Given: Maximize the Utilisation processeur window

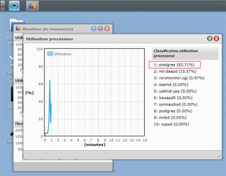Looking at the screenshot, I should (x=210, y=38).
